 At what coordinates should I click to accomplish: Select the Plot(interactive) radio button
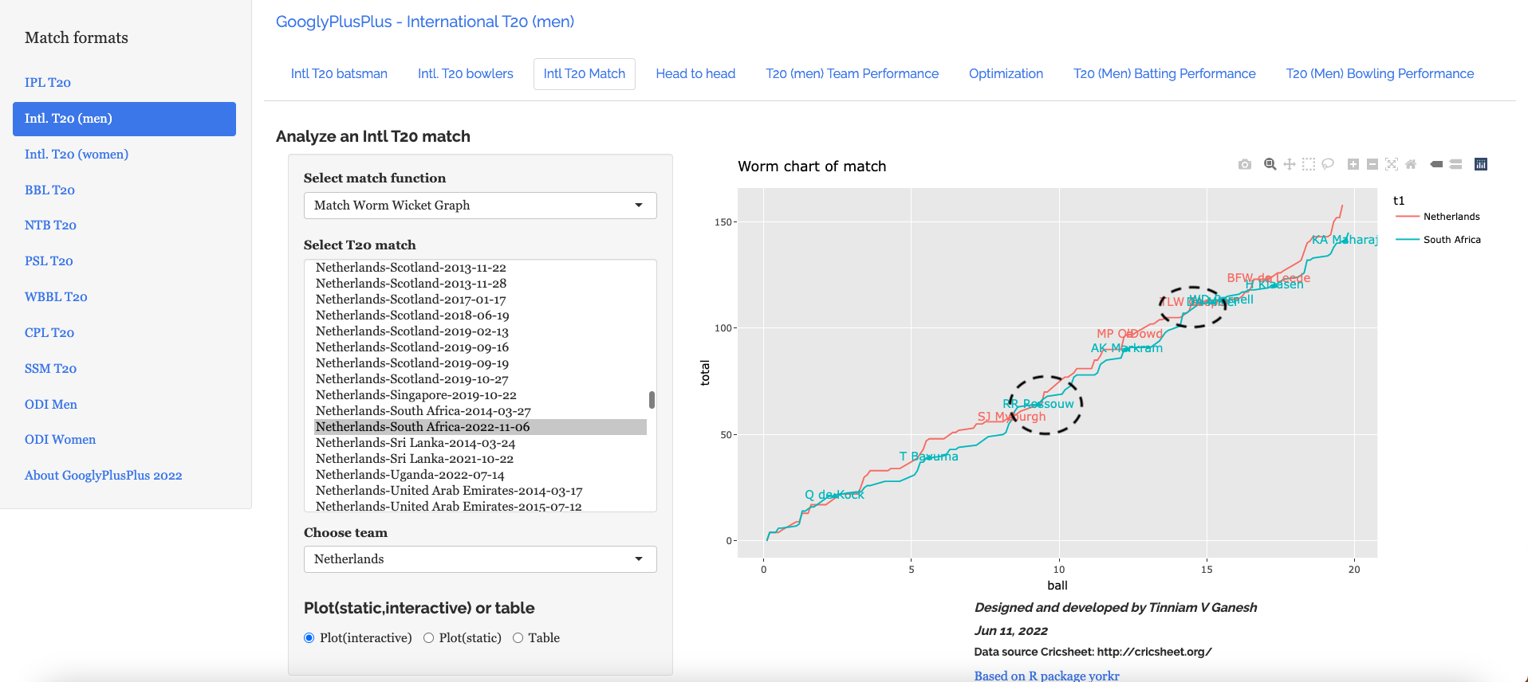pos(309,638)
